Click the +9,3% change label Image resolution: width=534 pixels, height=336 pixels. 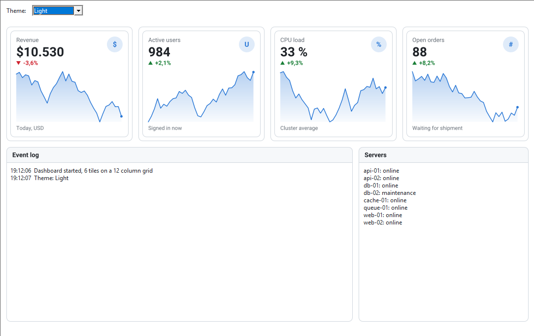295,63
